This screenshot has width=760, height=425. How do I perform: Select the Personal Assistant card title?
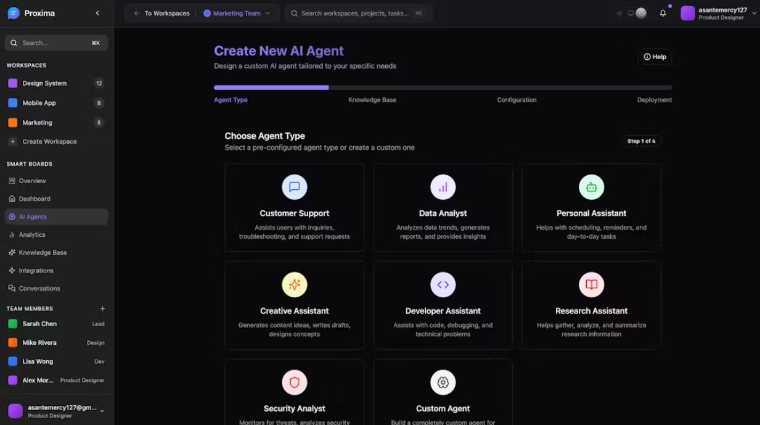pyautogui.click(x=592, y=213)
